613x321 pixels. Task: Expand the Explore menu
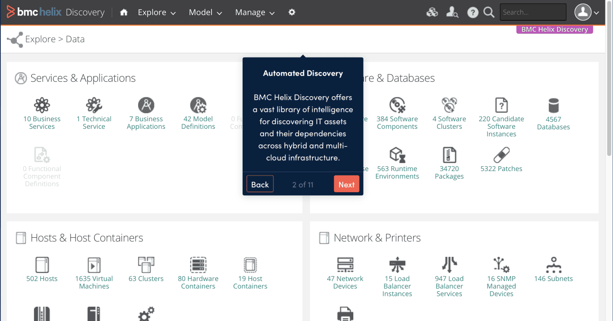pyautogui.click(x=156, y=12)
